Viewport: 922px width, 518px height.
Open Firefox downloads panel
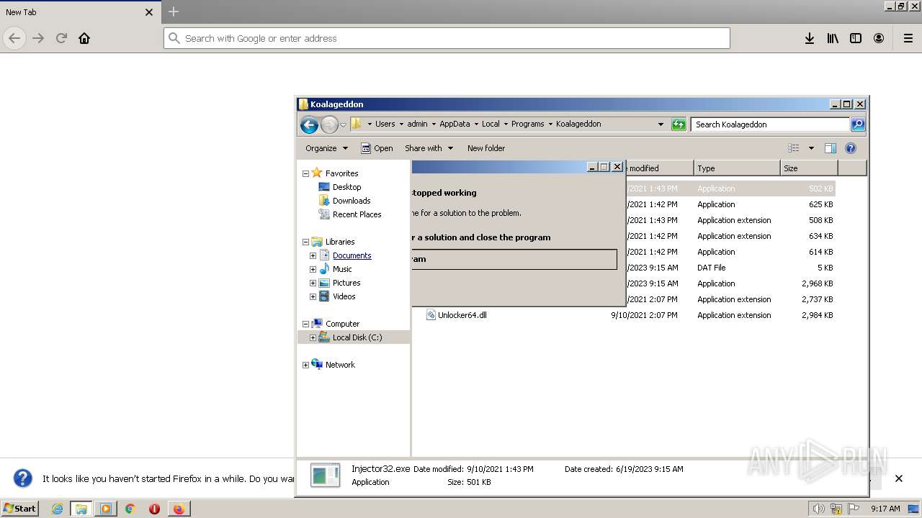point(810,38)
